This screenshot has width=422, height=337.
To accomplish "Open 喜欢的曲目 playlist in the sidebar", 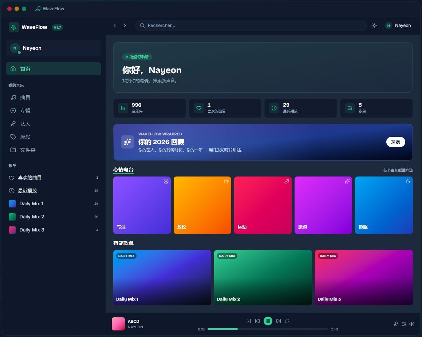I will tap(54, 178).
